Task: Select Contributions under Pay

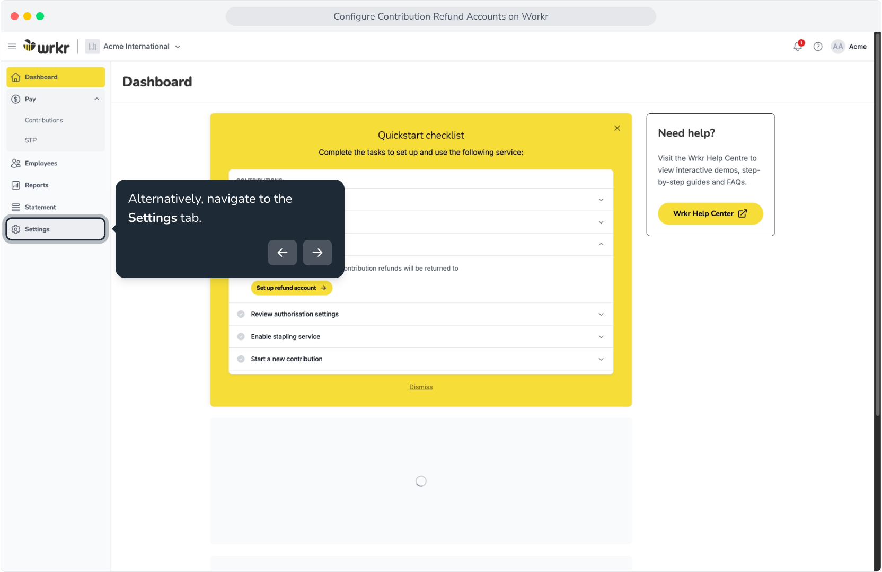Action: 44,120
